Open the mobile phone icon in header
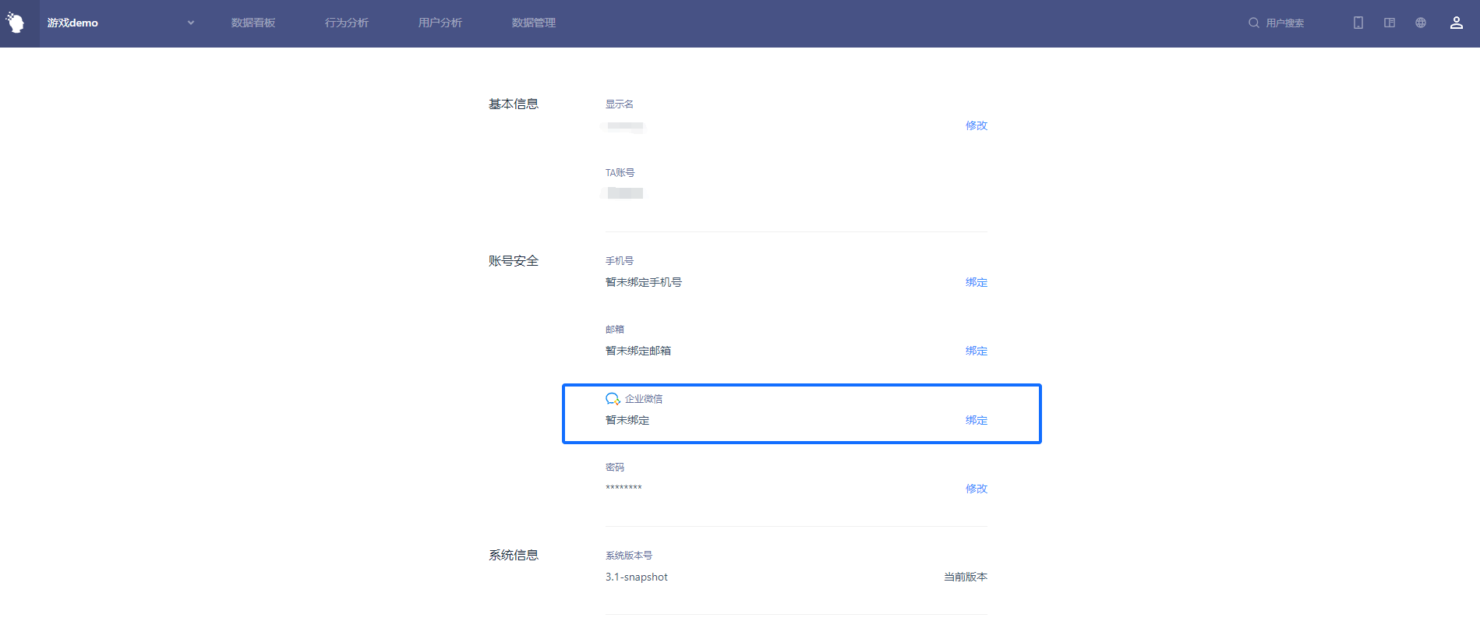The height and width of the screenshot is (632, 1480). pos(1358,23)
